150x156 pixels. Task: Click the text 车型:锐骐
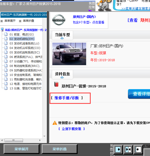pos(98,53)
